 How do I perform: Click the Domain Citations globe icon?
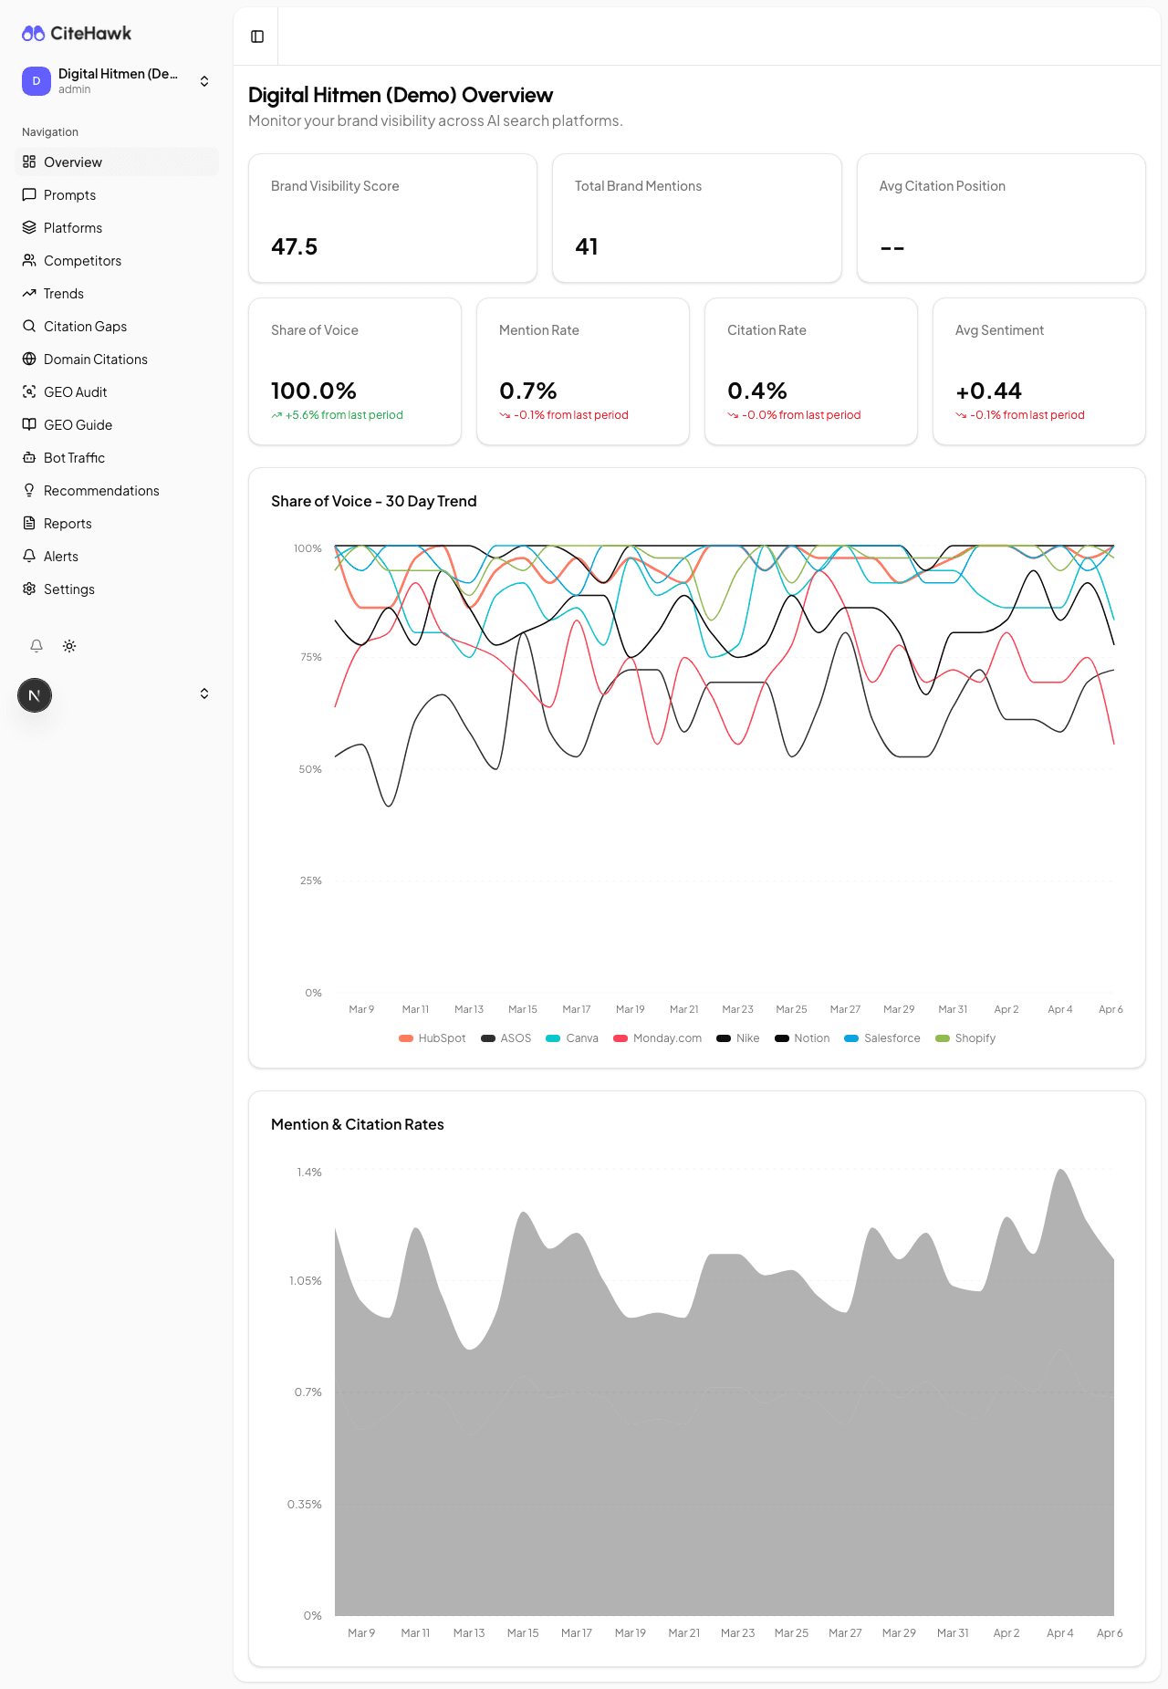pyautogui.click(x=29, y=359)
